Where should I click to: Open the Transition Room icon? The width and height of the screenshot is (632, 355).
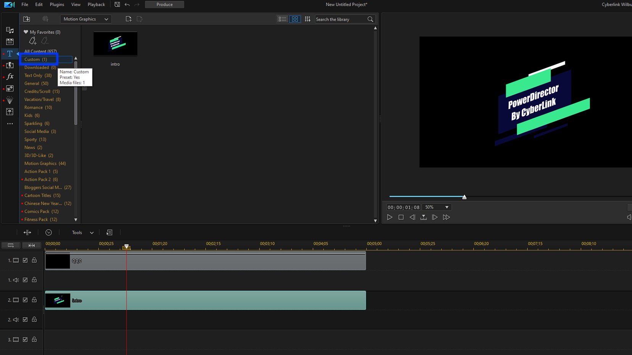10,65
